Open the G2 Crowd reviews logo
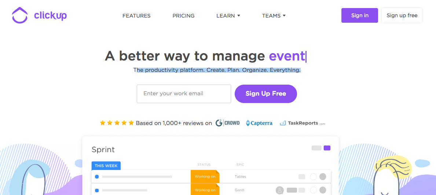This screenshot has height=195, width=436. click(x=227, y=123)
